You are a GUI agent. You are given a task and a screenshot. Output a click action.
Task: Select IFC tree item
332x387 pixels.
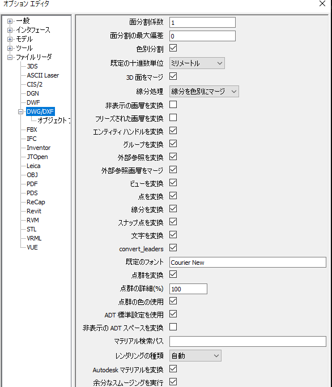click(x=32, y=139)
